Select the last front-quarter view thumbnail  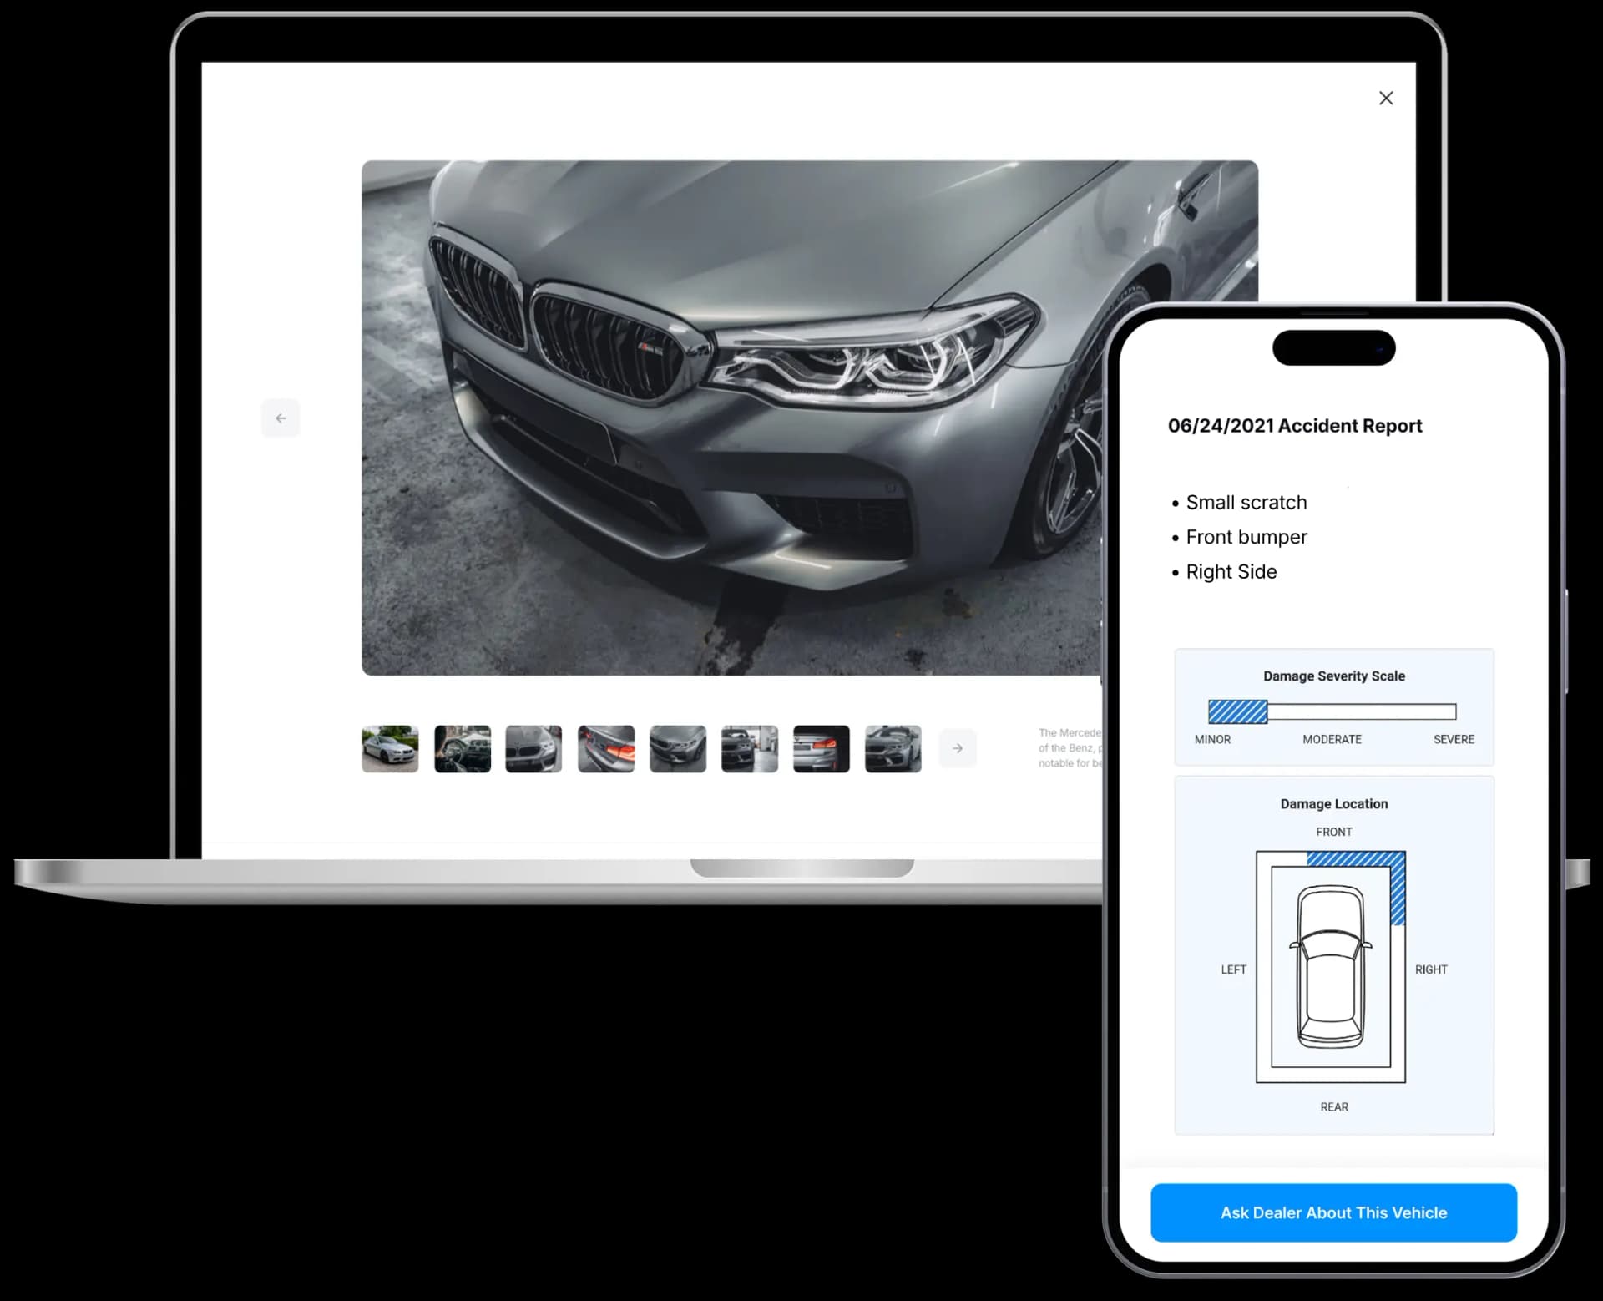893,749
